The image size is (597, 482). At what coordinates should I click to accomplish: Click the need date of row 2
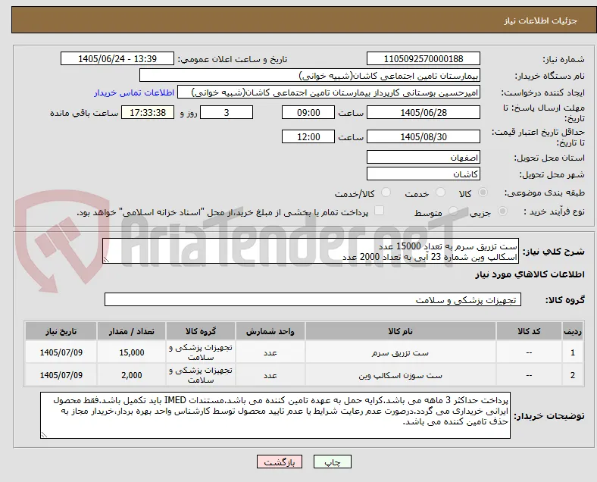tap(61, 375)
